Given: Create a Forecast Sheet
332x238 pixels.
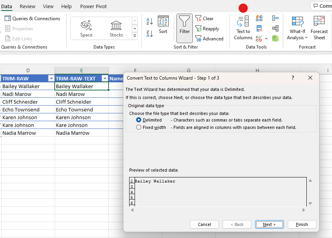Looking at the screenshot, I should (319, 28).
